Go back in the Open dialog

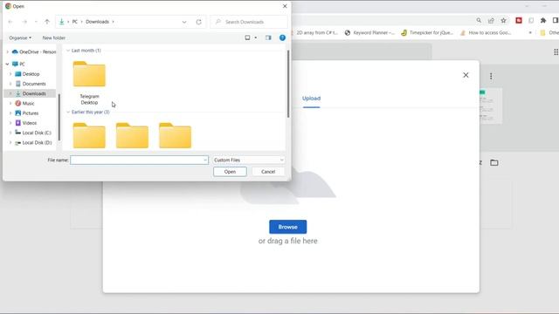point(10,22)
